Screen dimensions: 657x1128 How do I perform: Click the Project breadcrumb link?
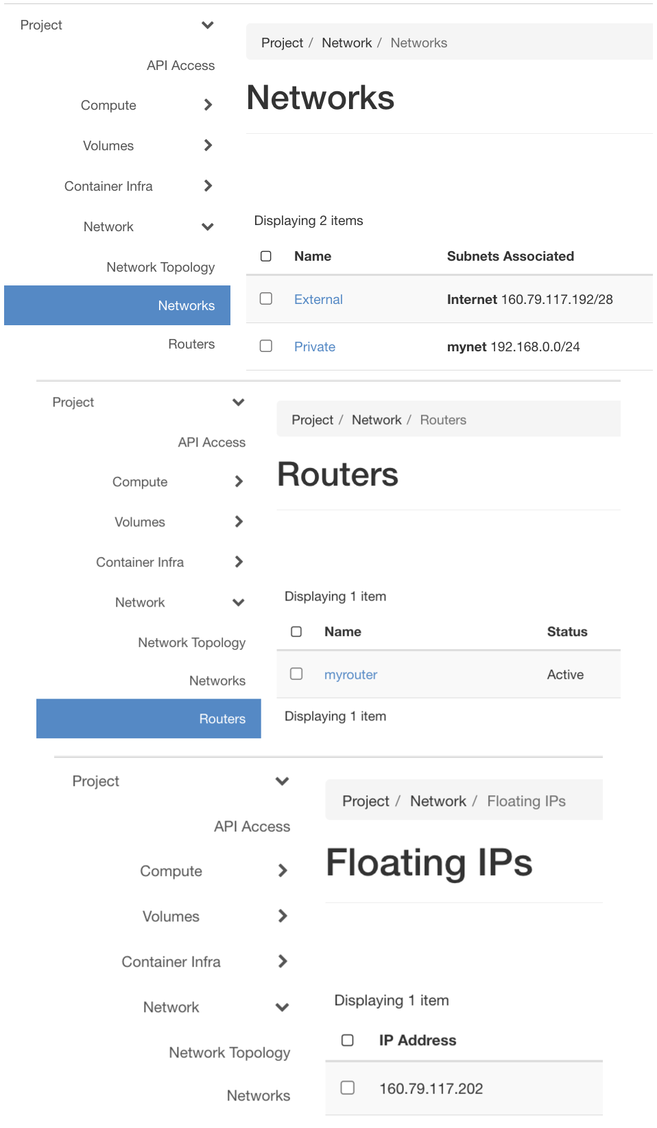tap(281, 43)
